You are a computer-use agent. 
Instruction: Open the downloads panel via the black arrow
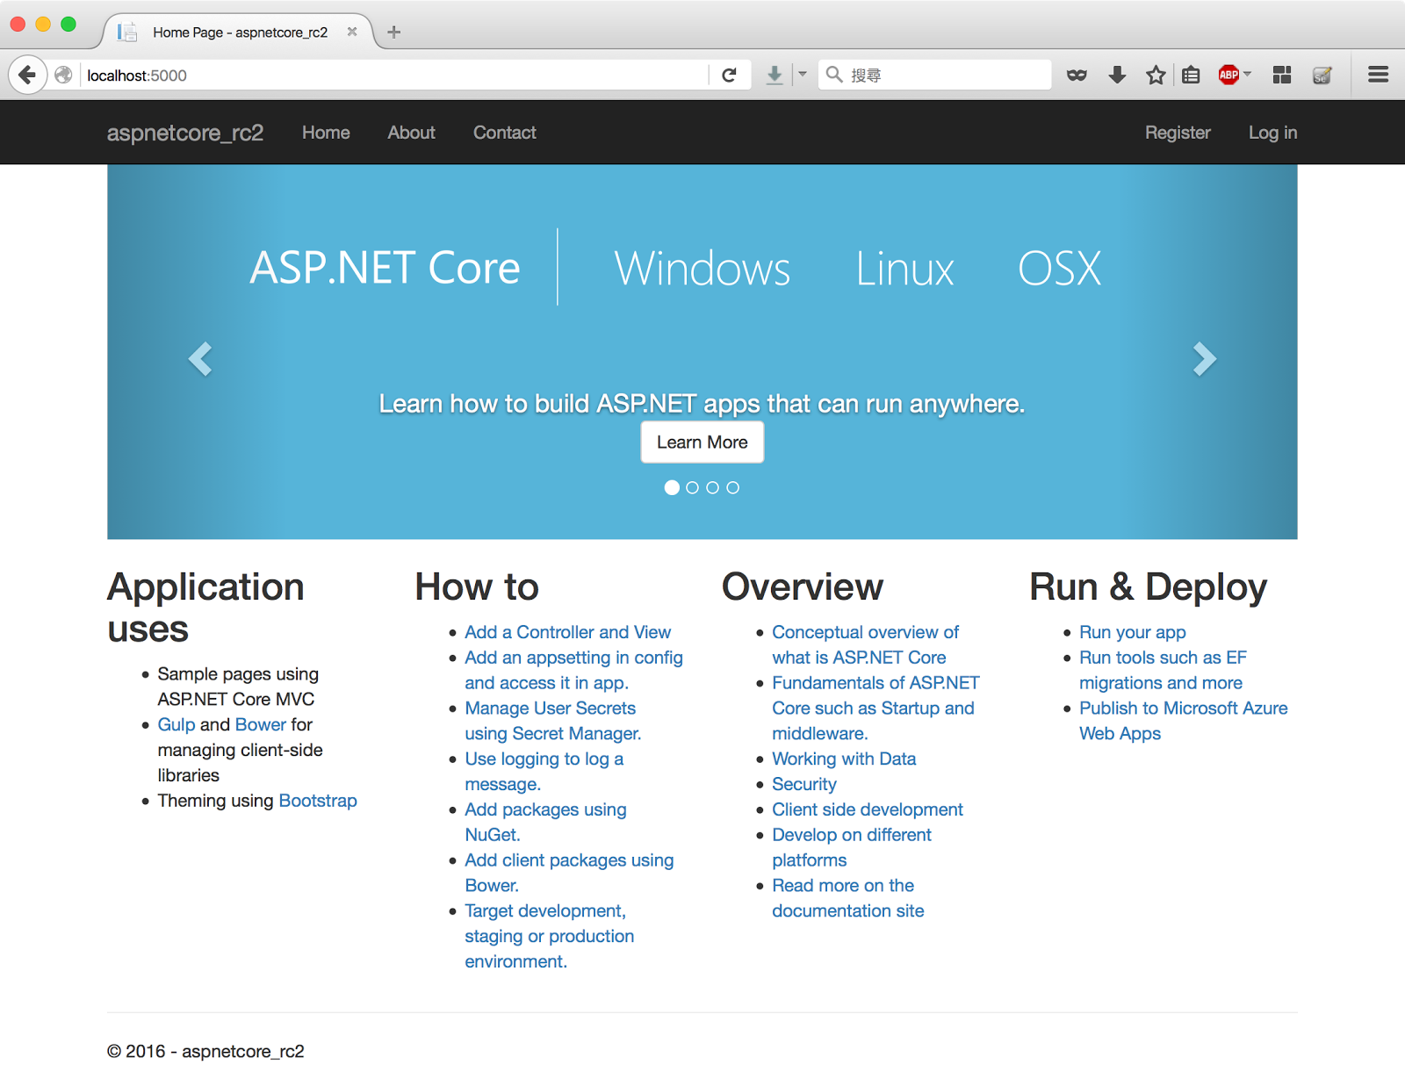pos(1117,76)
